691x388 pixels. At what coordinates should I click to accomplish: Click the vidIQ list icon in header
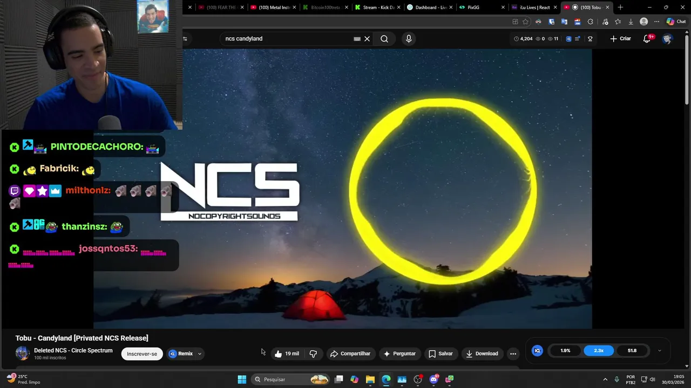pos(578,39)
